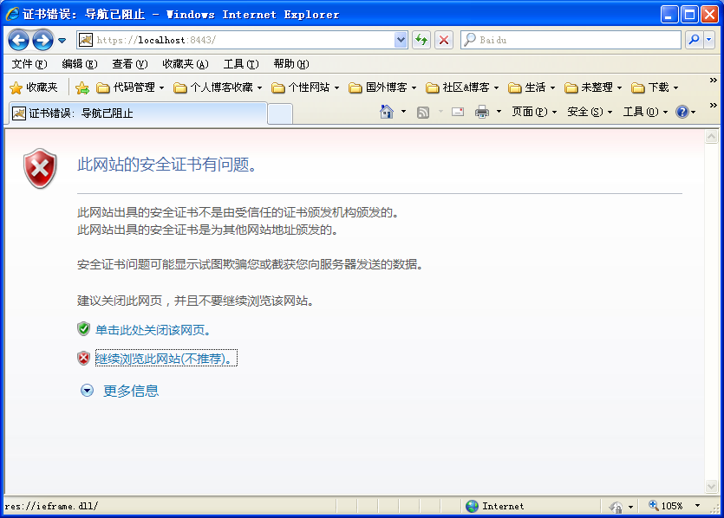Click the red Stop loading button
The width and height of the screenshot is (724, 518).
(x=444, y=40)
